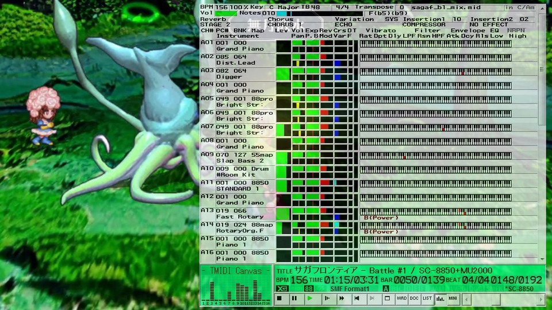Click the Variation effect ECHO
The width and height of the screenshot is (552, 310).
coord(343,25)
